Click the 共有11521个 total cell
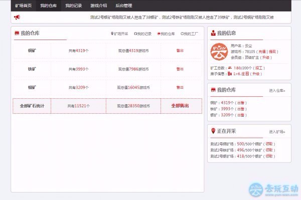 coord(79,106)
